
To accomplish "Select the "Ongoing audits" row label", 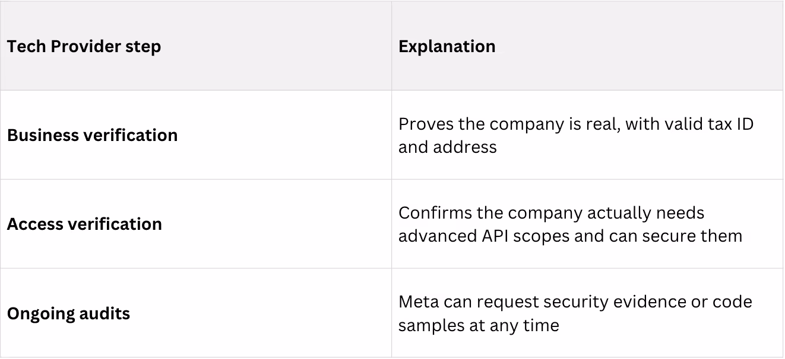I will [68, 313].
